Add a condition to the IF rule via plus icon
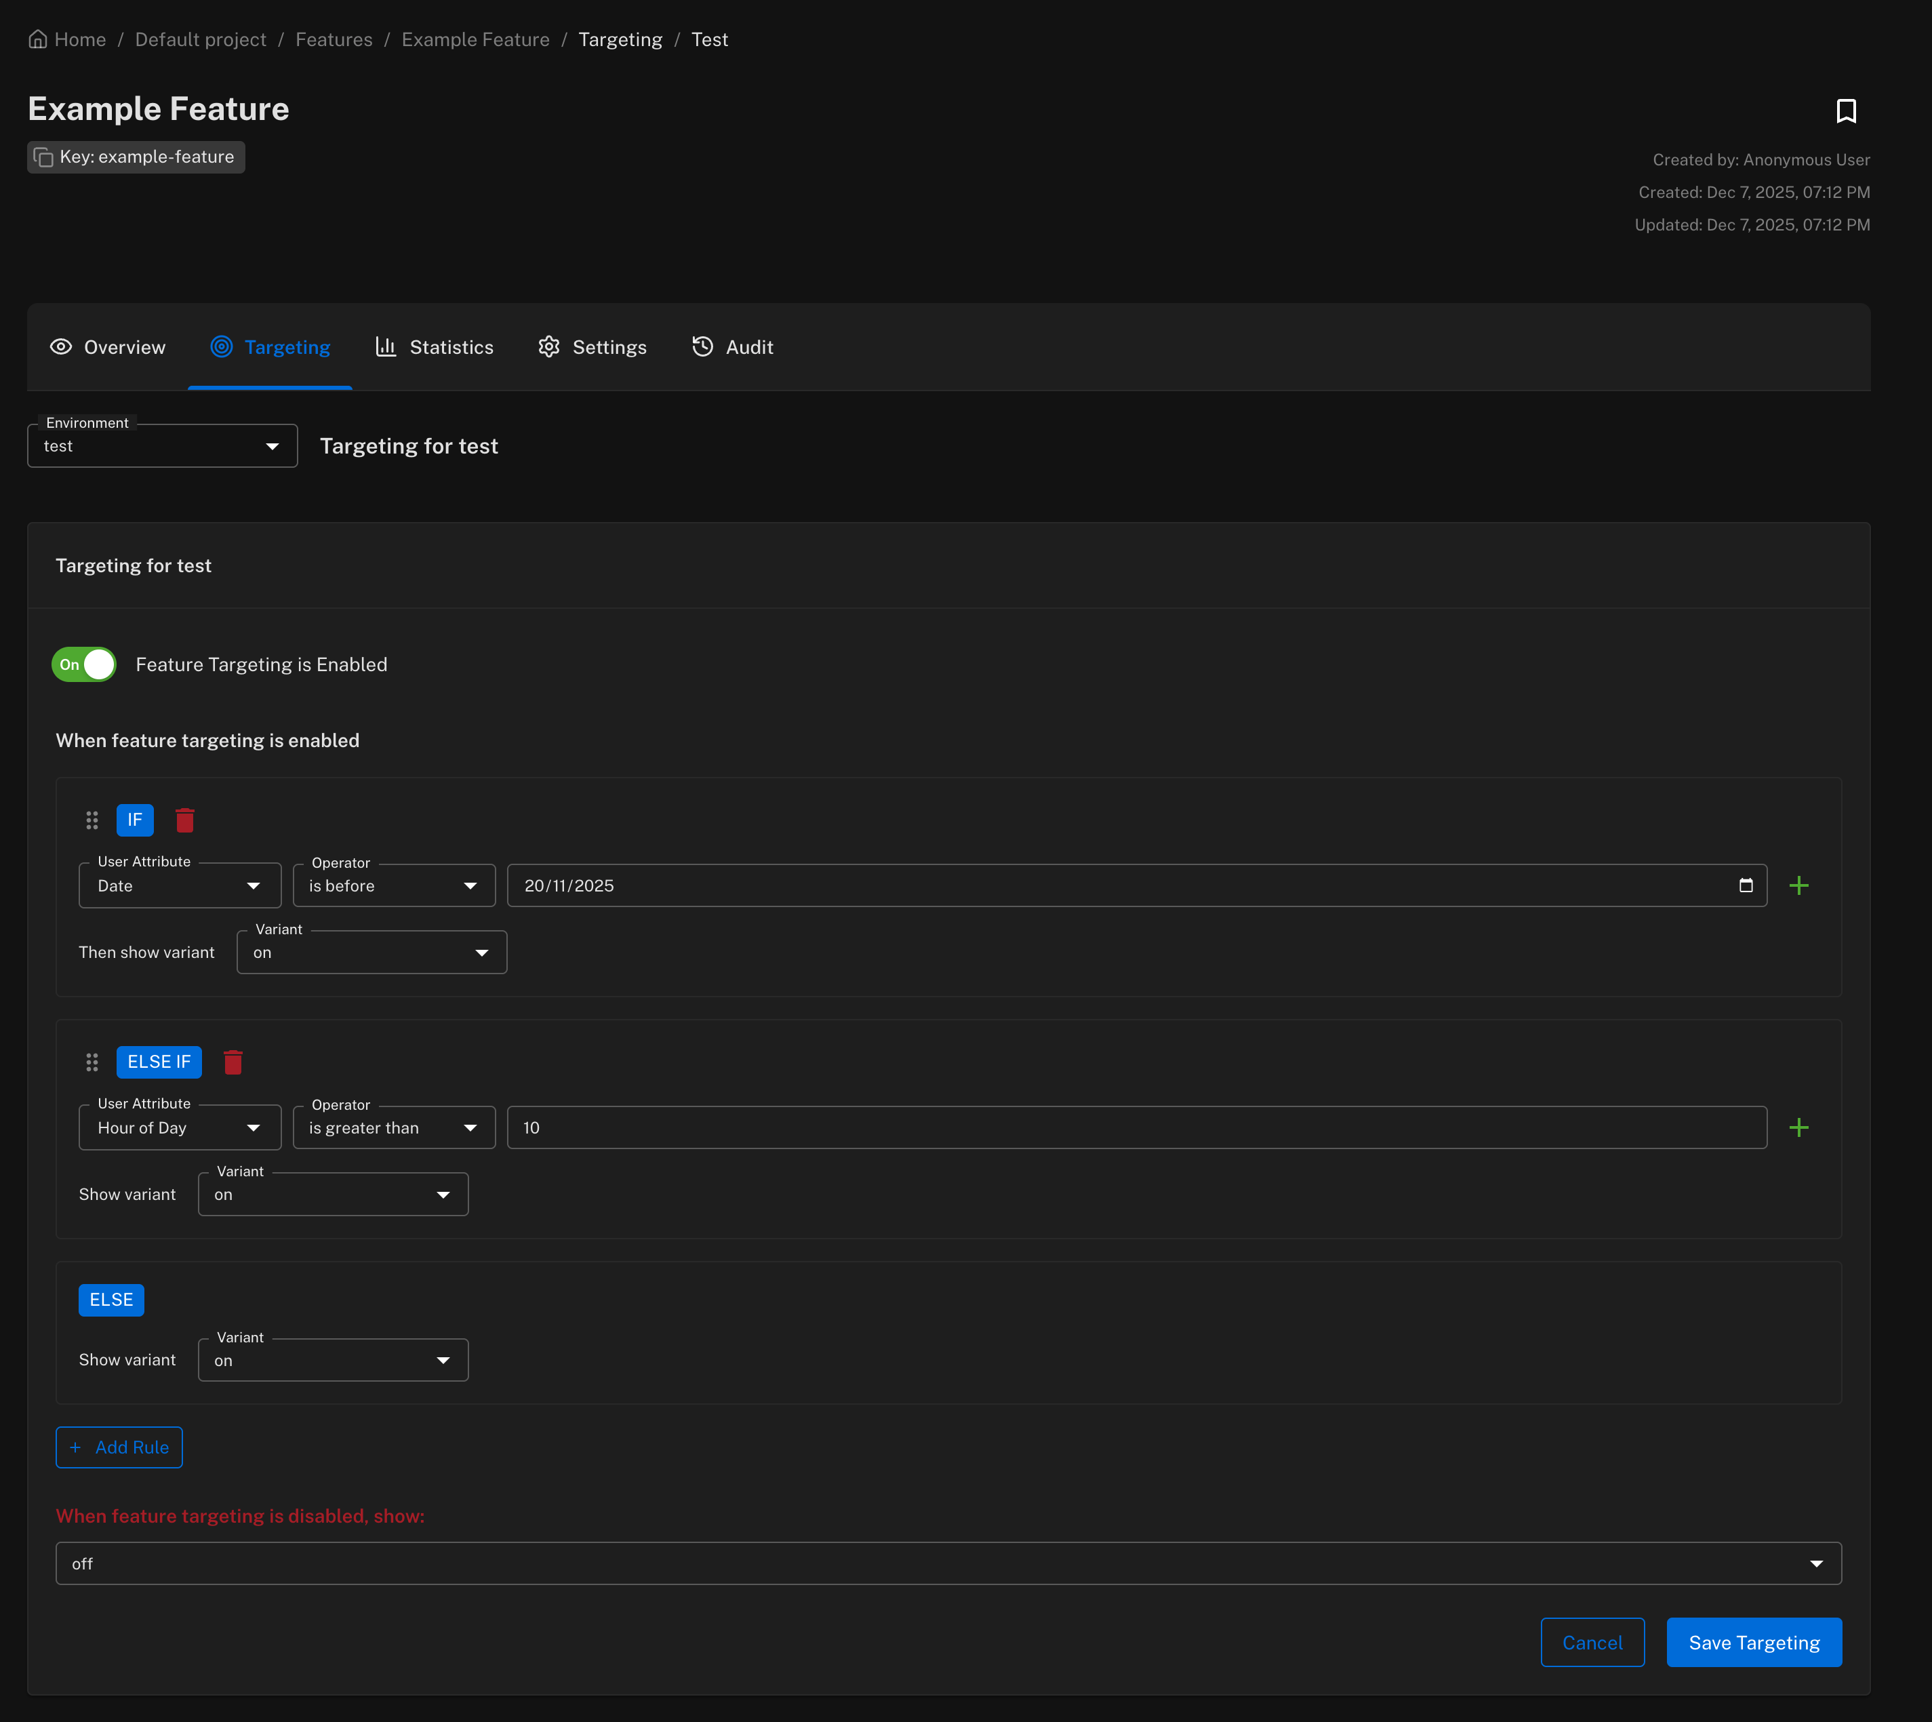1932x1722 pixels. tap(1800, 885)
